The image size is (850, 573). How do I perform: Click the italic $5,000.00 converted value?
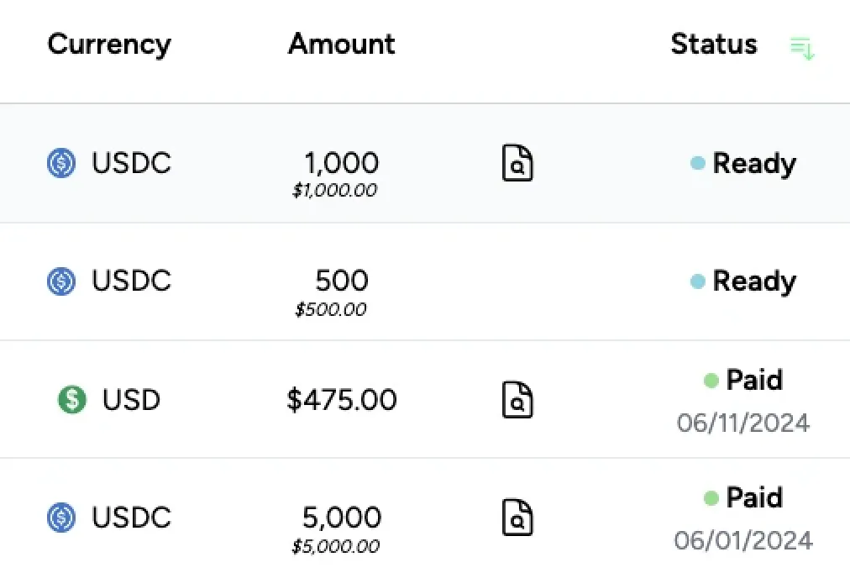point(335,547)
